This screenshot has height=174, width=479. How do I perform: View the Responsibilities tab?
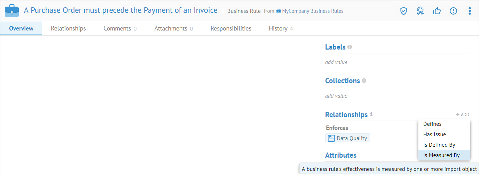(231, 28)
